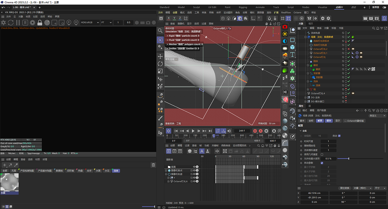Select the Scale tool in left palette
This screenshot has height=209, width=388.
click(x=160, y=71)
